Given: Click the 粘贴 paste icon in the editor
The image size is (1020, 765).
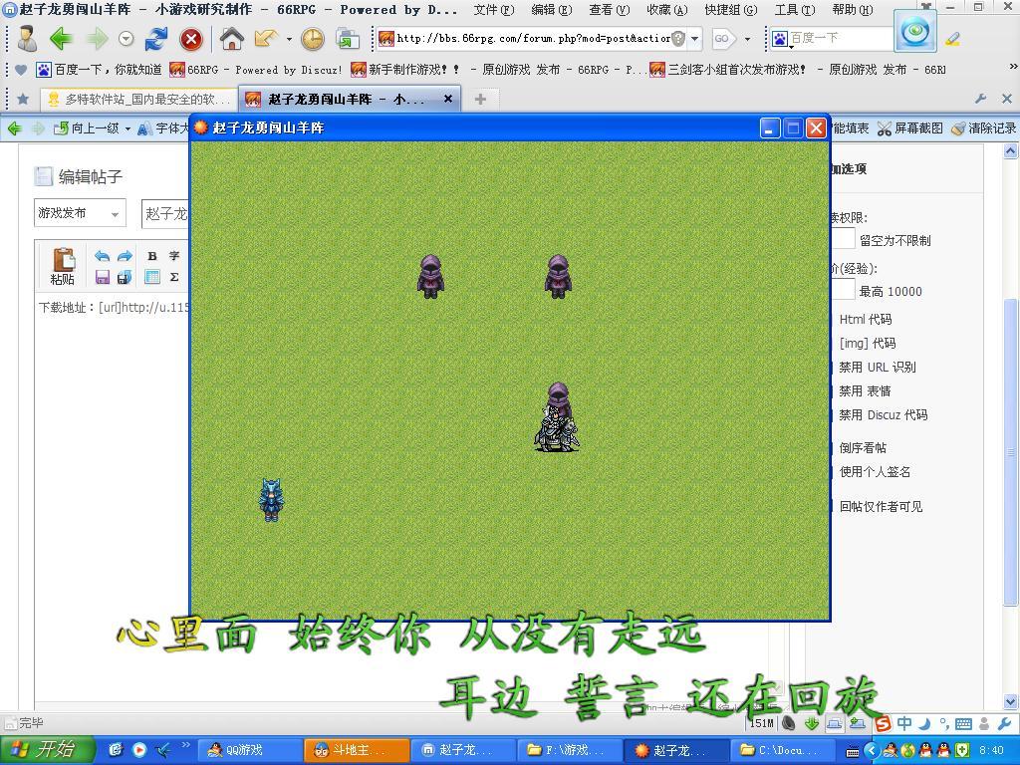Looking at the screenshot, I should coord(63,266).
